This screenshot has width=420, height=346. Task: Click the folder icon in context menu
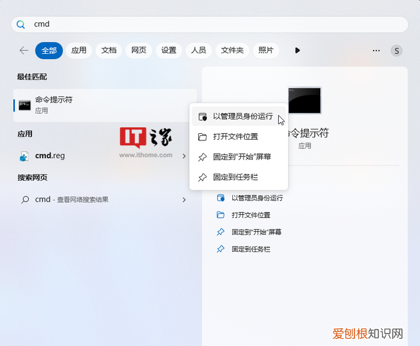point(202,137)
